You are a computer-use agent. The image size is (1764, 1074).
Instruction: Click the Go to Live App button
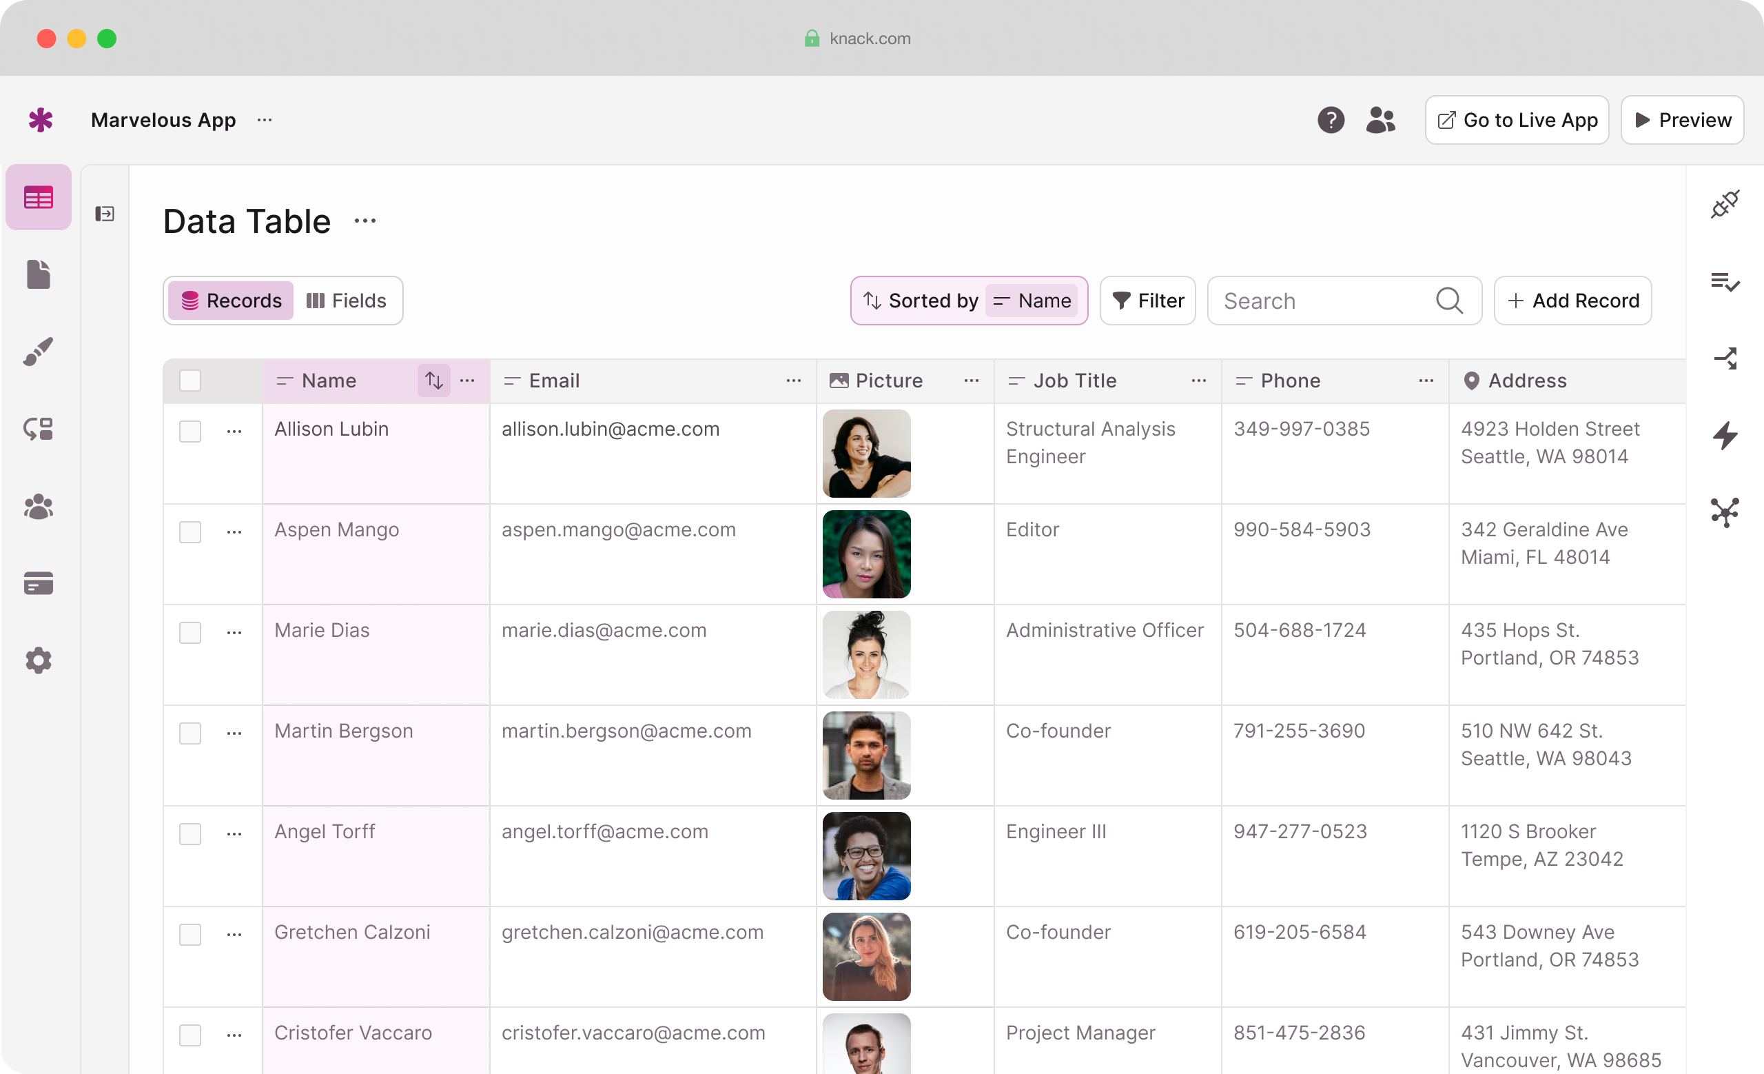tap(1517, 119)
